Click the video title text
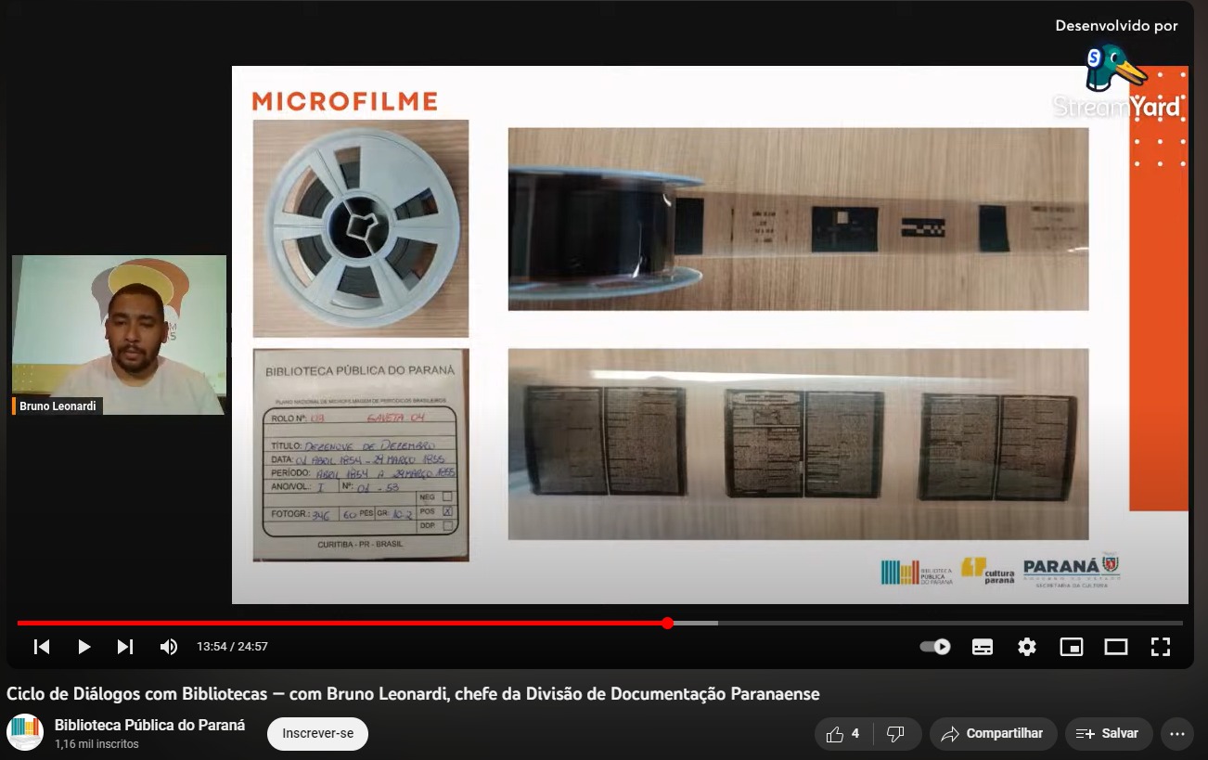The image size is (1208, 760). 414,694
